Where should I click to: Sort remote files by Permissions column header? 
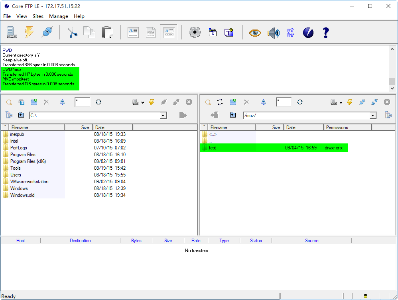click(337, 127)
